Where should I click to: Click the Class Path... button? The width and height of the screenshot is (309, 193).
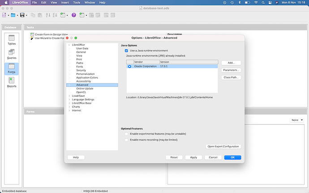[231, 77]
